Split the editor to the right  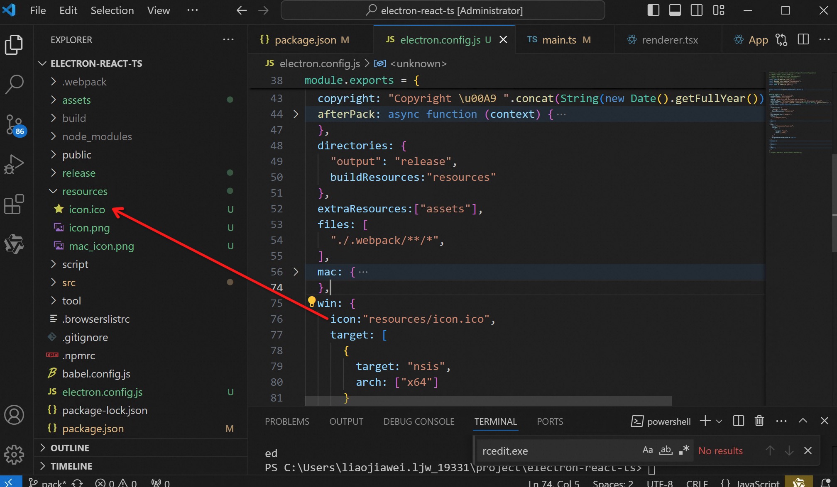[x=803, y=39]
